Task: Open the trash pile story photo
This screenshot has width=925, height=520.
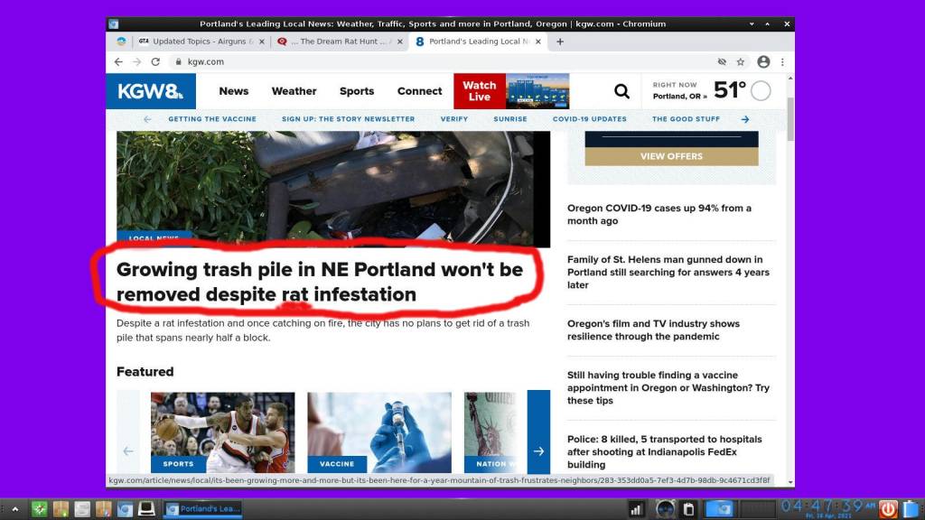Action: [333, 190]
